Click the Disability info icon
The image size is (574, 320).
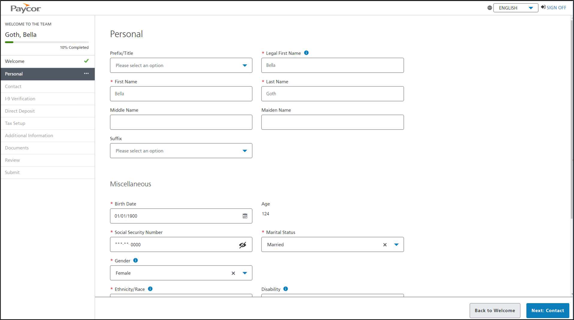[286, 289]
